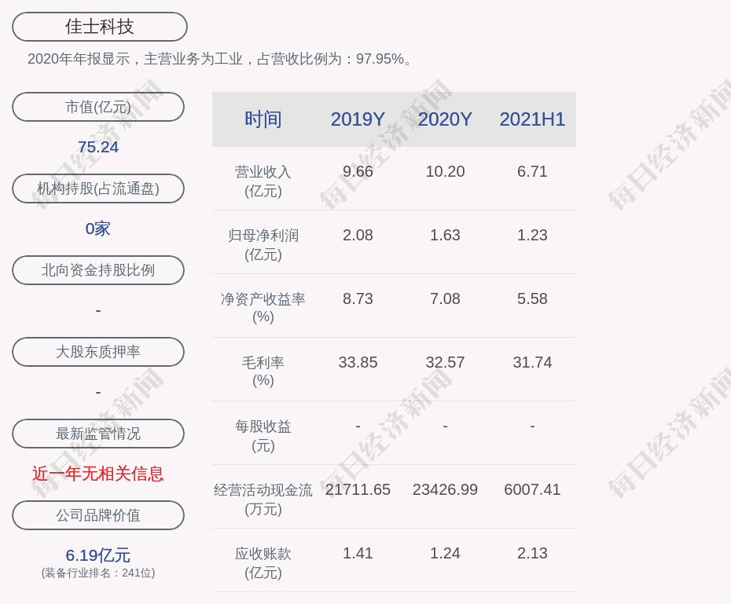
Task: Click the market value 75.24
Action: point(98,147)
